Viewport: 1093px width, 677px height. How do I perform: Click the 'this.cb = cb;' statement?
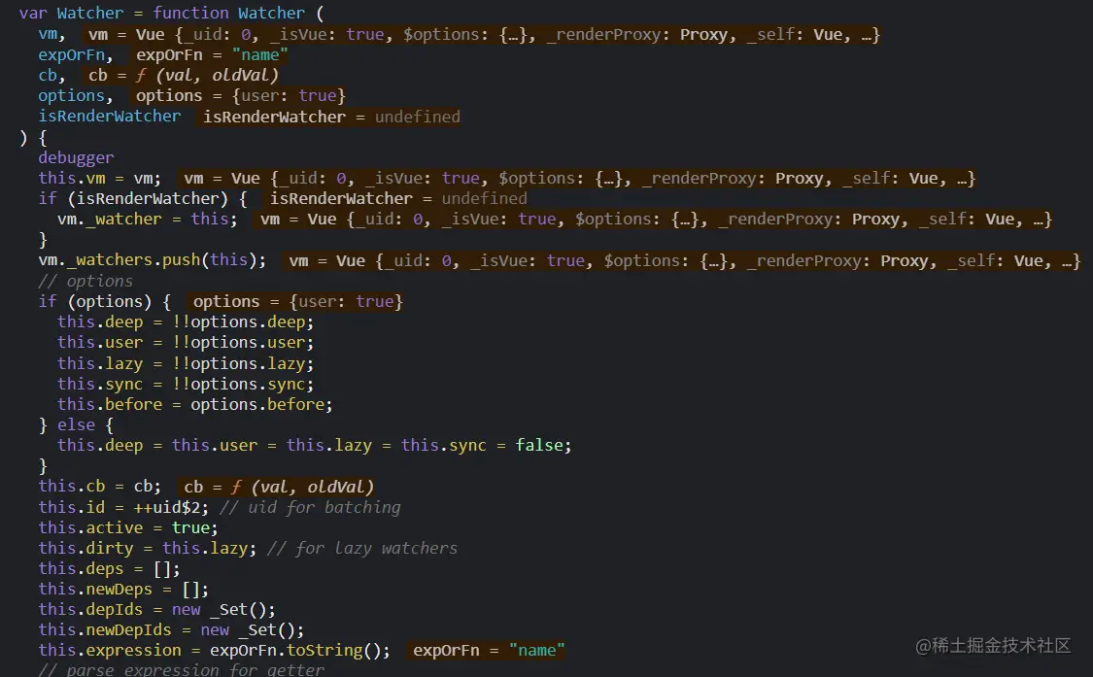[x=100, y=486]
